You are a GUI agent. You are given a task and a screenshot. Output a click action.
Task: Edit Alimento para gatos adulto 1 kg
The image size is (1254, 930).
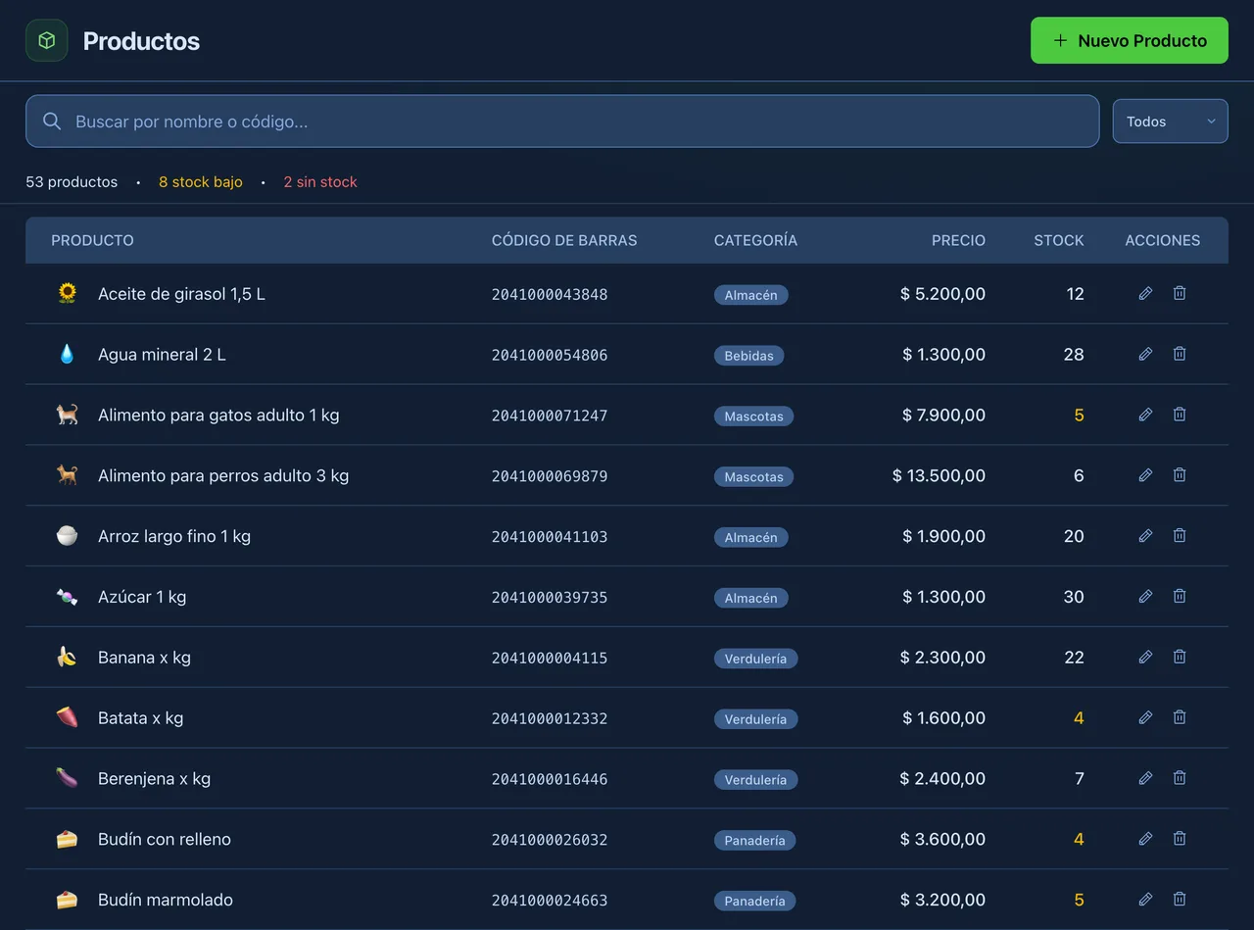point(1145,415)
